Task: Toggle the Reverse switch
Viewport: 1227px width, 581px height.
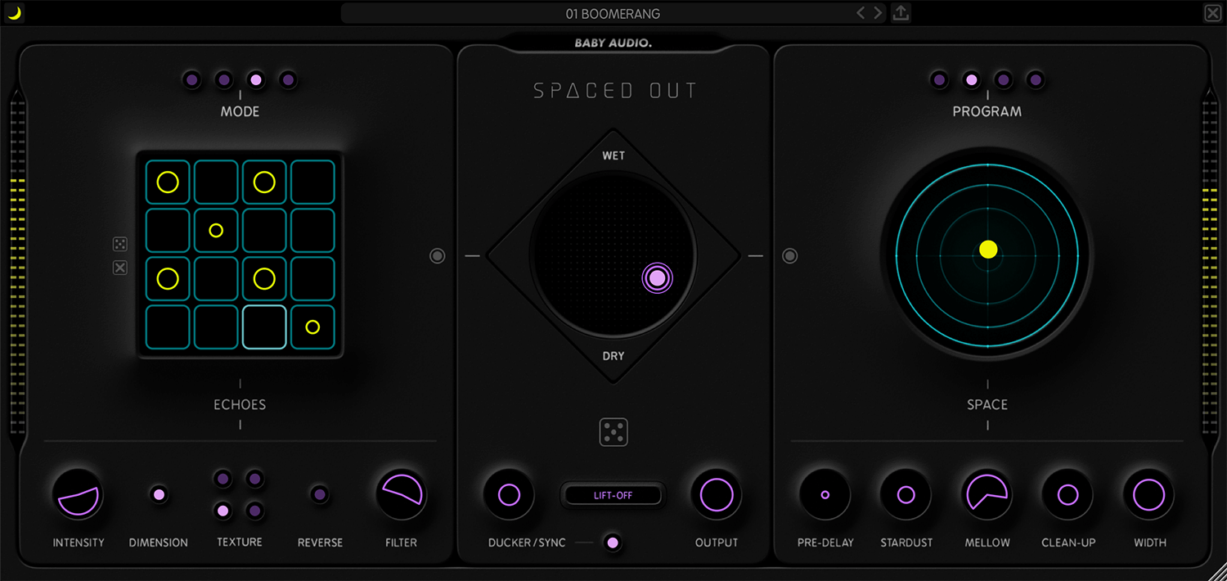Action: tap(320, 494)
